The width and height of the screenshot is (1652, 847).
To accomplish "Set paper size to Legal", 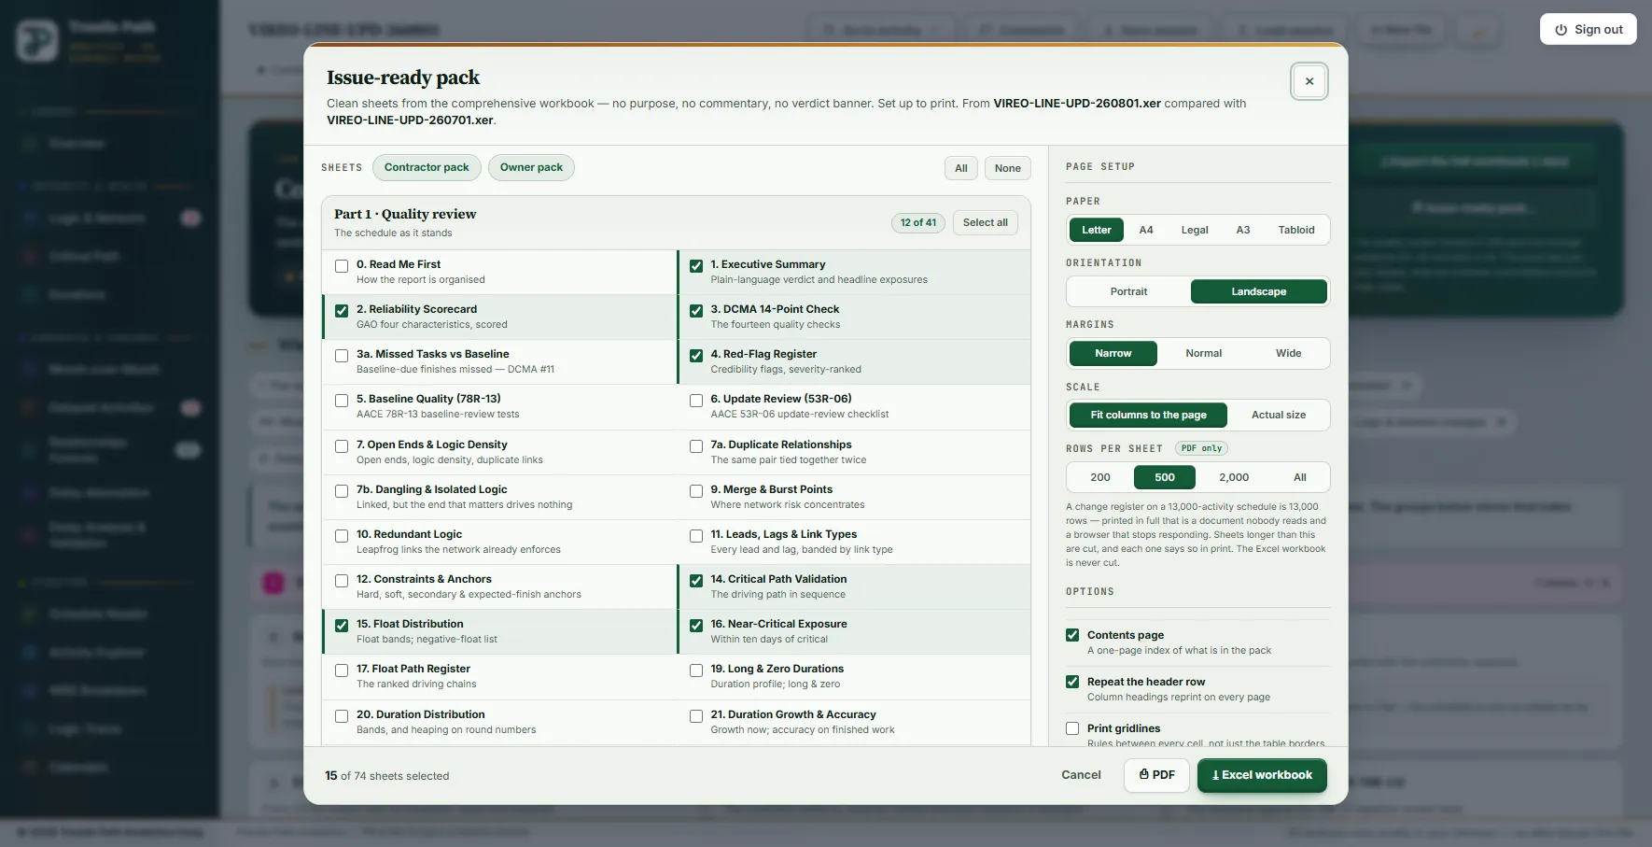I will coord(1195,230).
